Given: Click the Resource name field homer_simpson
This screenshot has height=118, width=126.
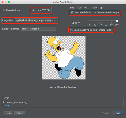Looking at the screenshot, I should (38, 29).
